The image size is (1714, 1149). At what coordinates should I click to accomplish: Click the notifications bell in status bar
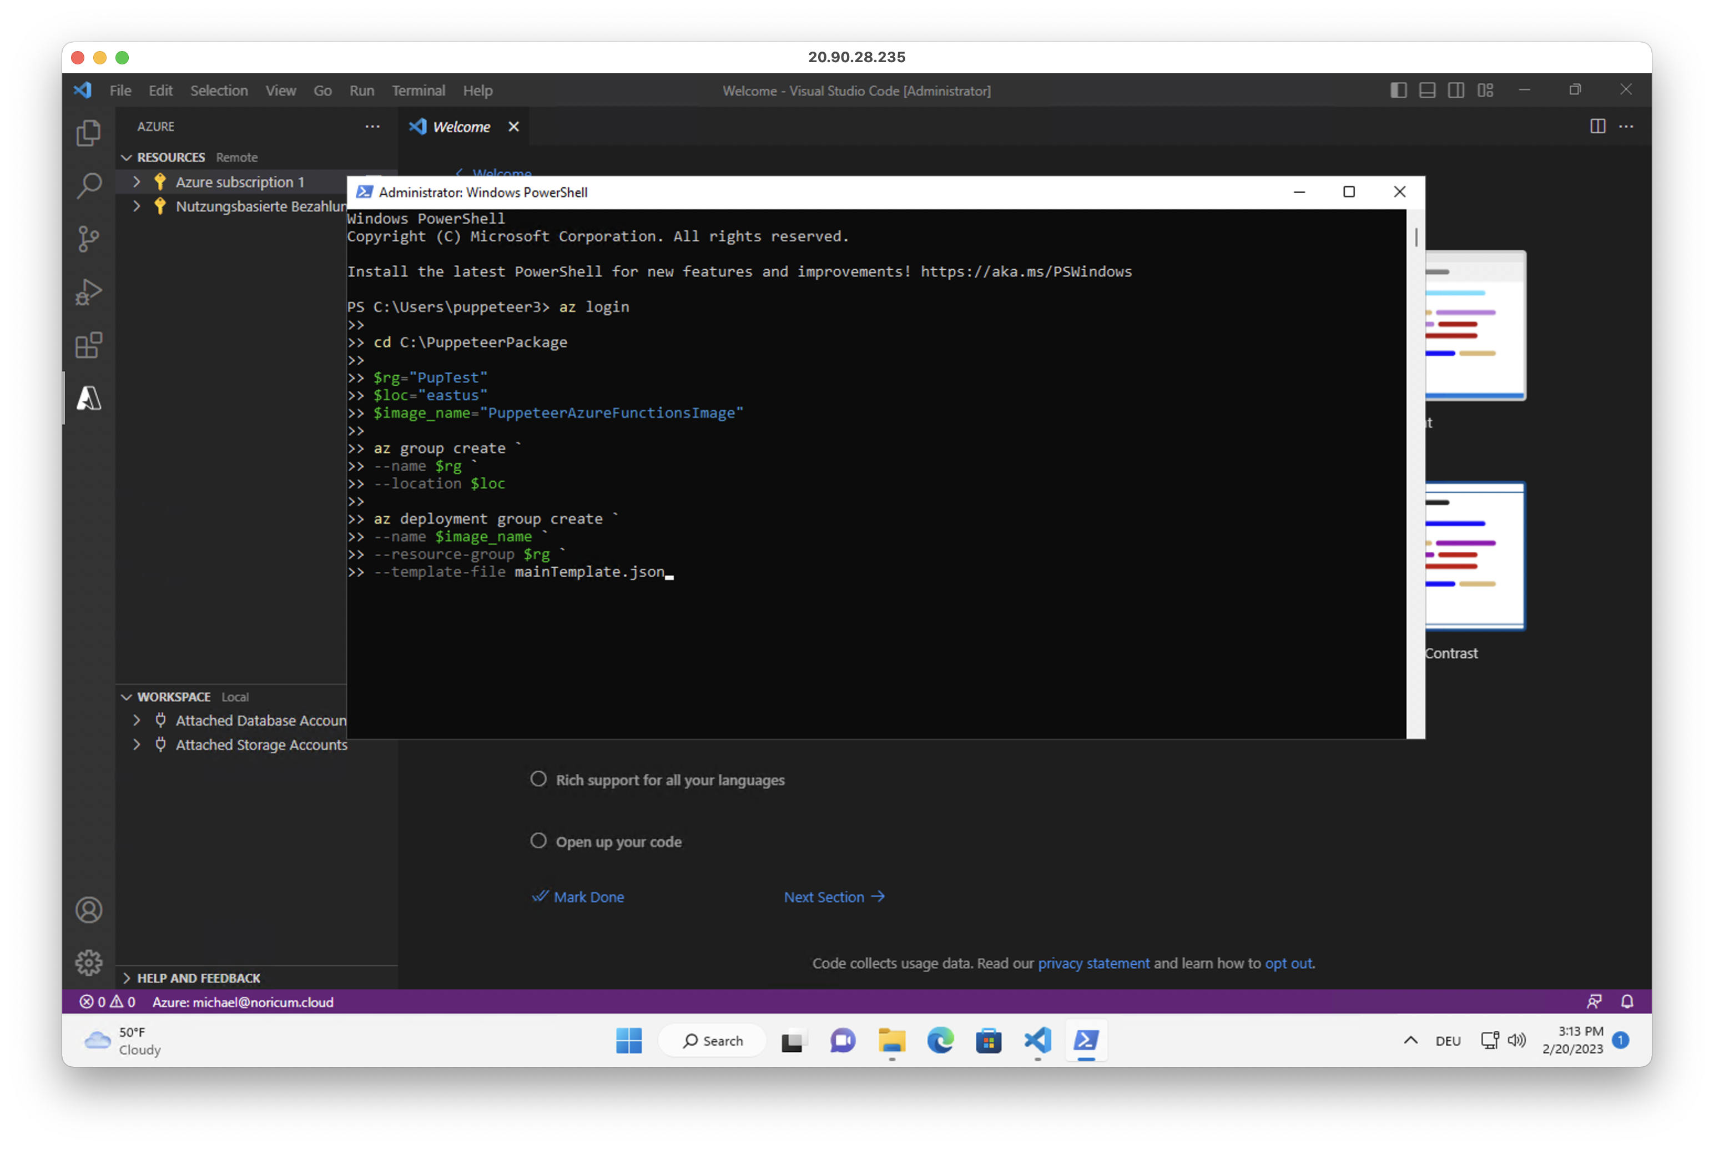[x=1627, y=1002]
